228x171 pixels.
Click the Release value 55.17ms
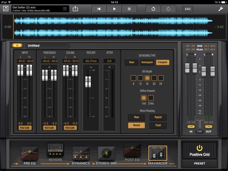click(91, 61)
